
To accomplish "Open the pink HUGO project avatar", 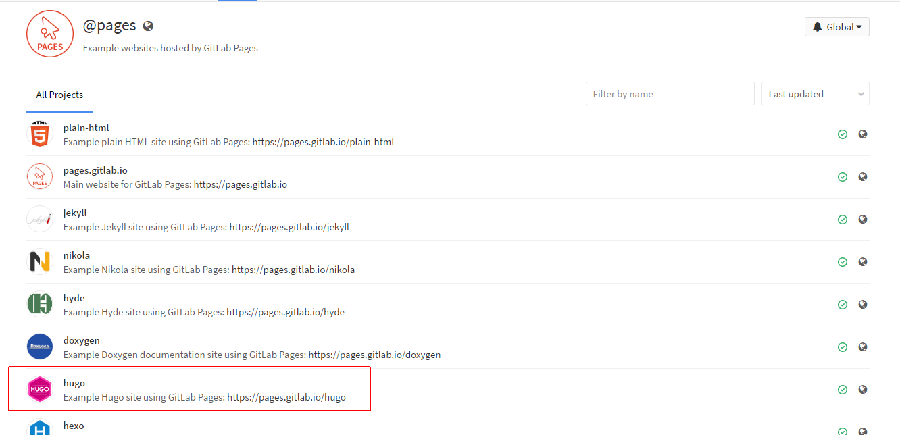I will coord(40,389).
